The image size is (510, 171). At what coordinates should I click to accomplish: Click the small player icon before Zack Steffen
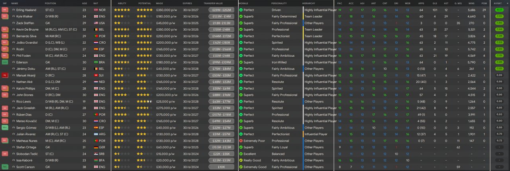coord(14,23)
